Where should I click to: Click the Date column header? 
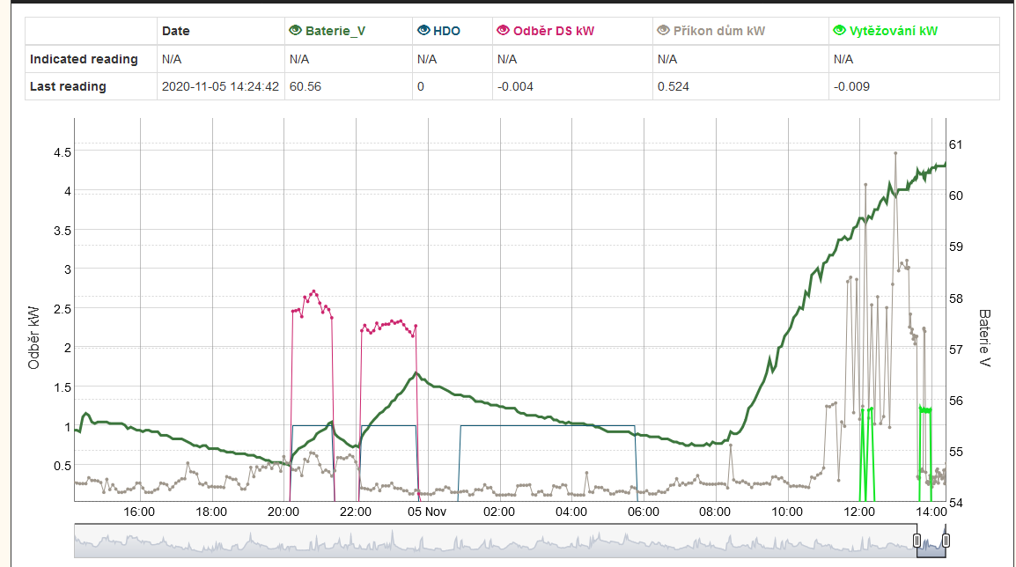(x=175, y=31)
